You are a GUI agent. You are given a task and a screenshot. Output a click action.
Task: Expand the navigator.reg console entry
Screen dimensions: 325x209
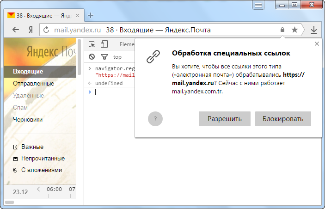click(x=90, y=68)
